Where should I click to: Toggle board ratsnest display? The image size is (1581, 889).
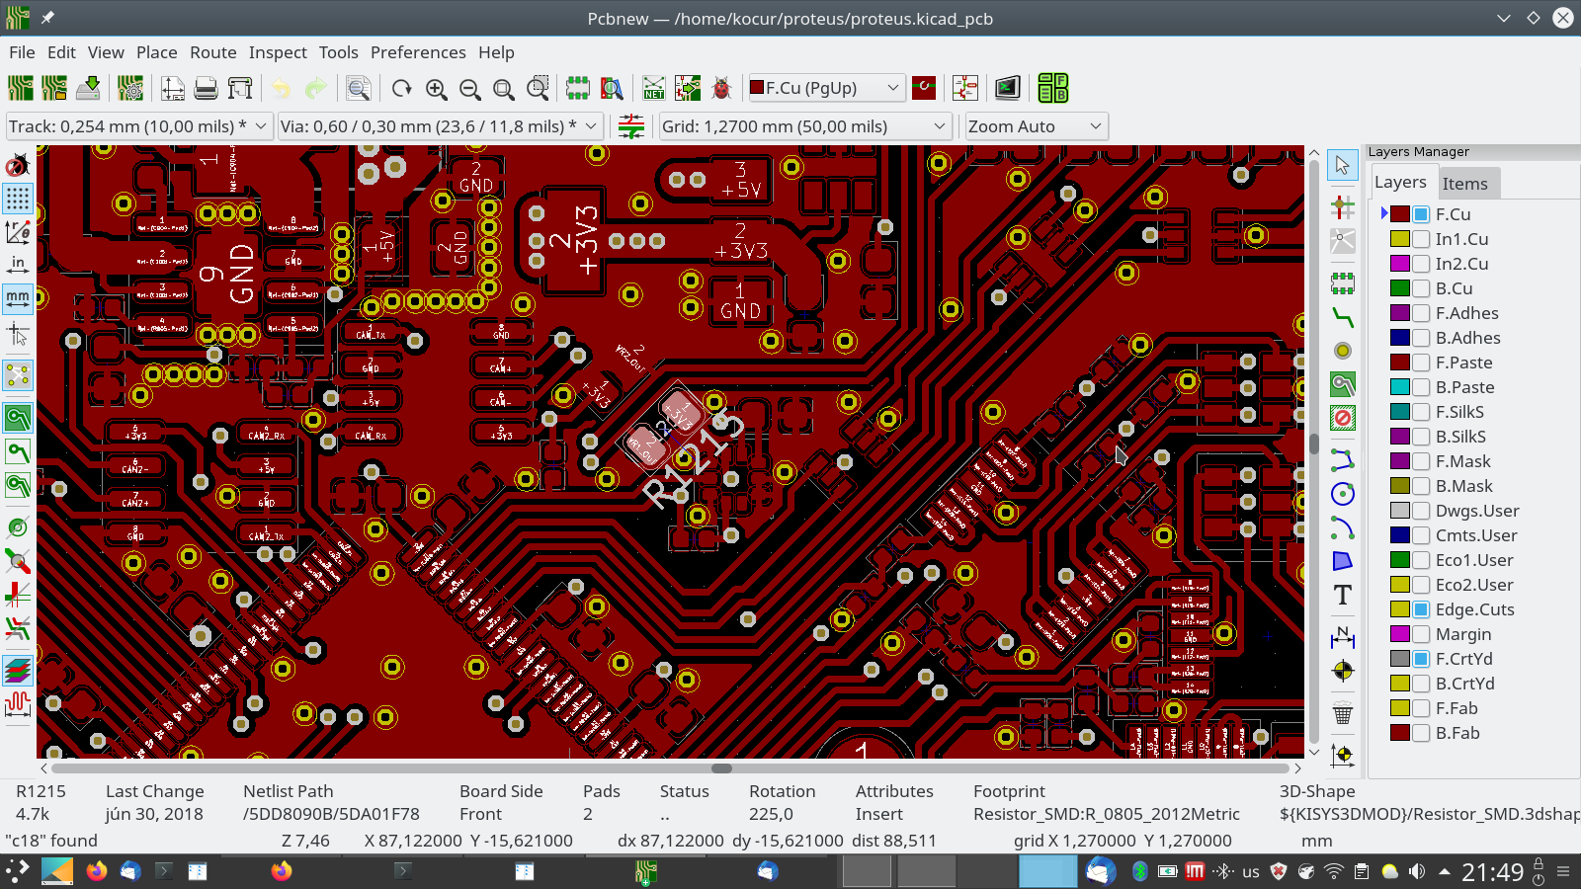pyautogui.click(x=18, y=375)
